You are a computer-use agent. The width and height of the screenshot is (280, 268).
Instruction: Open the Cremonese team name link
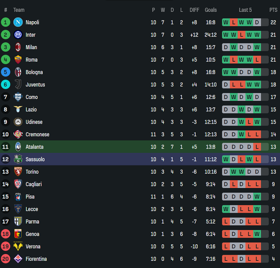point(37,134)
